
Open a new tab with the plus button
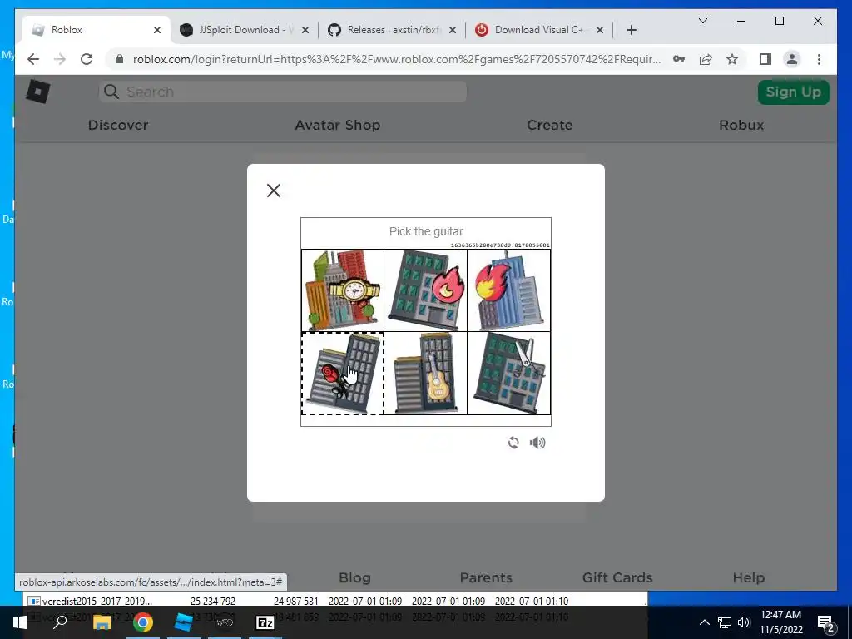point(631,30)
